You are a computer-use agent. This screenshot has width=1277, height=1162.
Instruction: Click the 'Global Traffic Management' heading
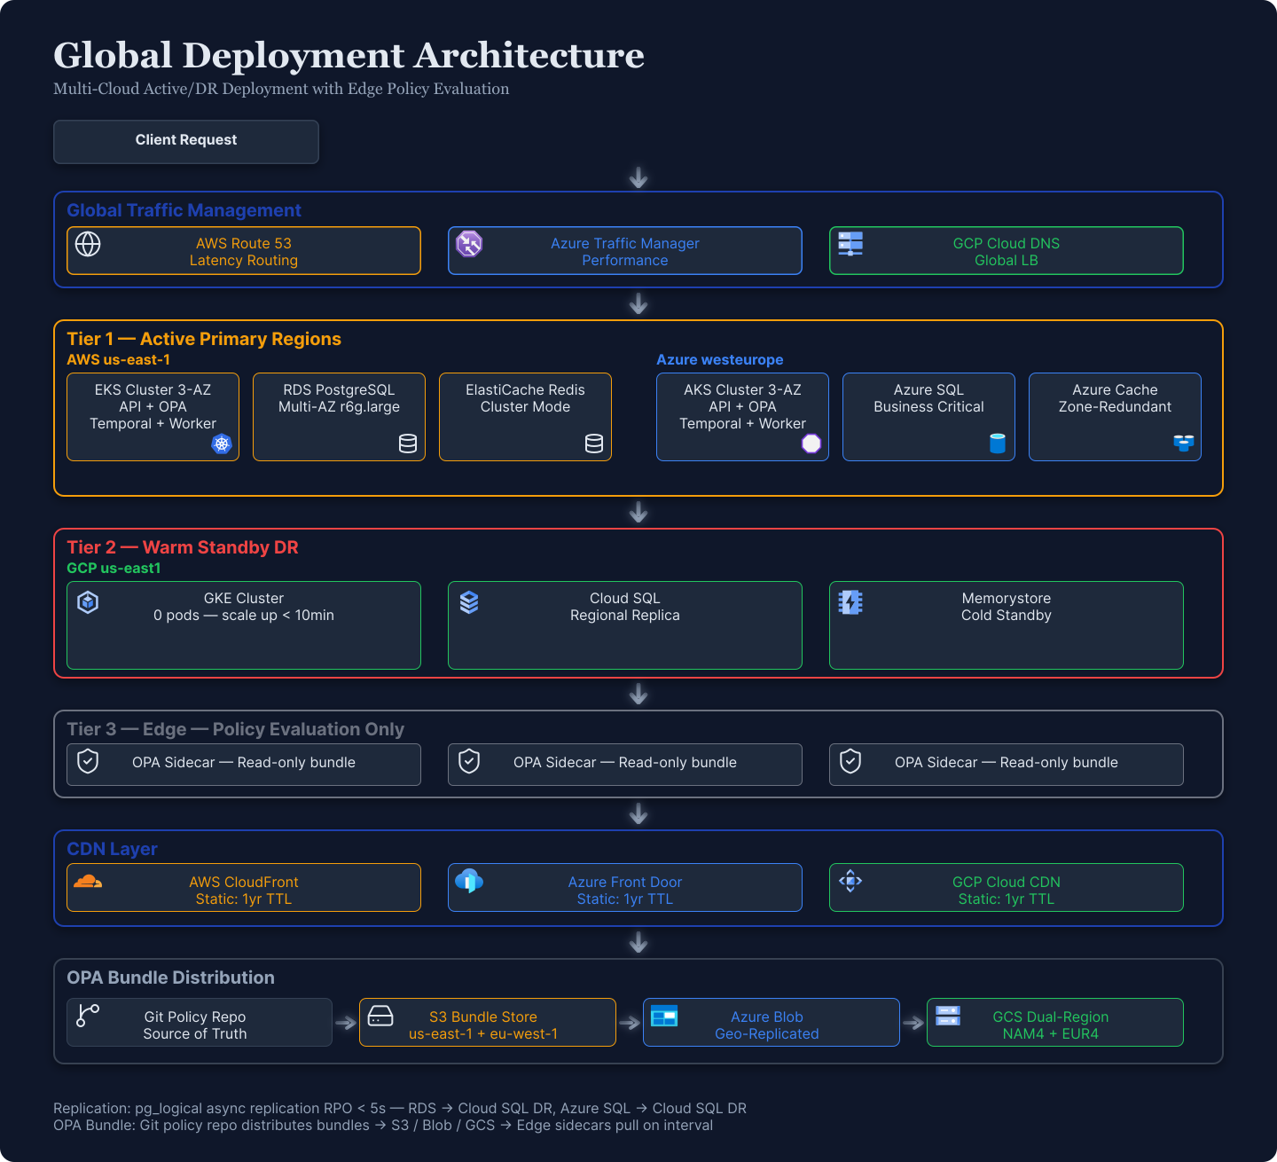tap(184, 210)
